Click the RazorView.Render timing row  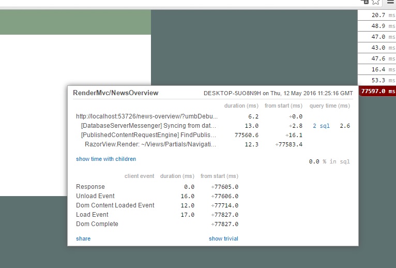150,144
